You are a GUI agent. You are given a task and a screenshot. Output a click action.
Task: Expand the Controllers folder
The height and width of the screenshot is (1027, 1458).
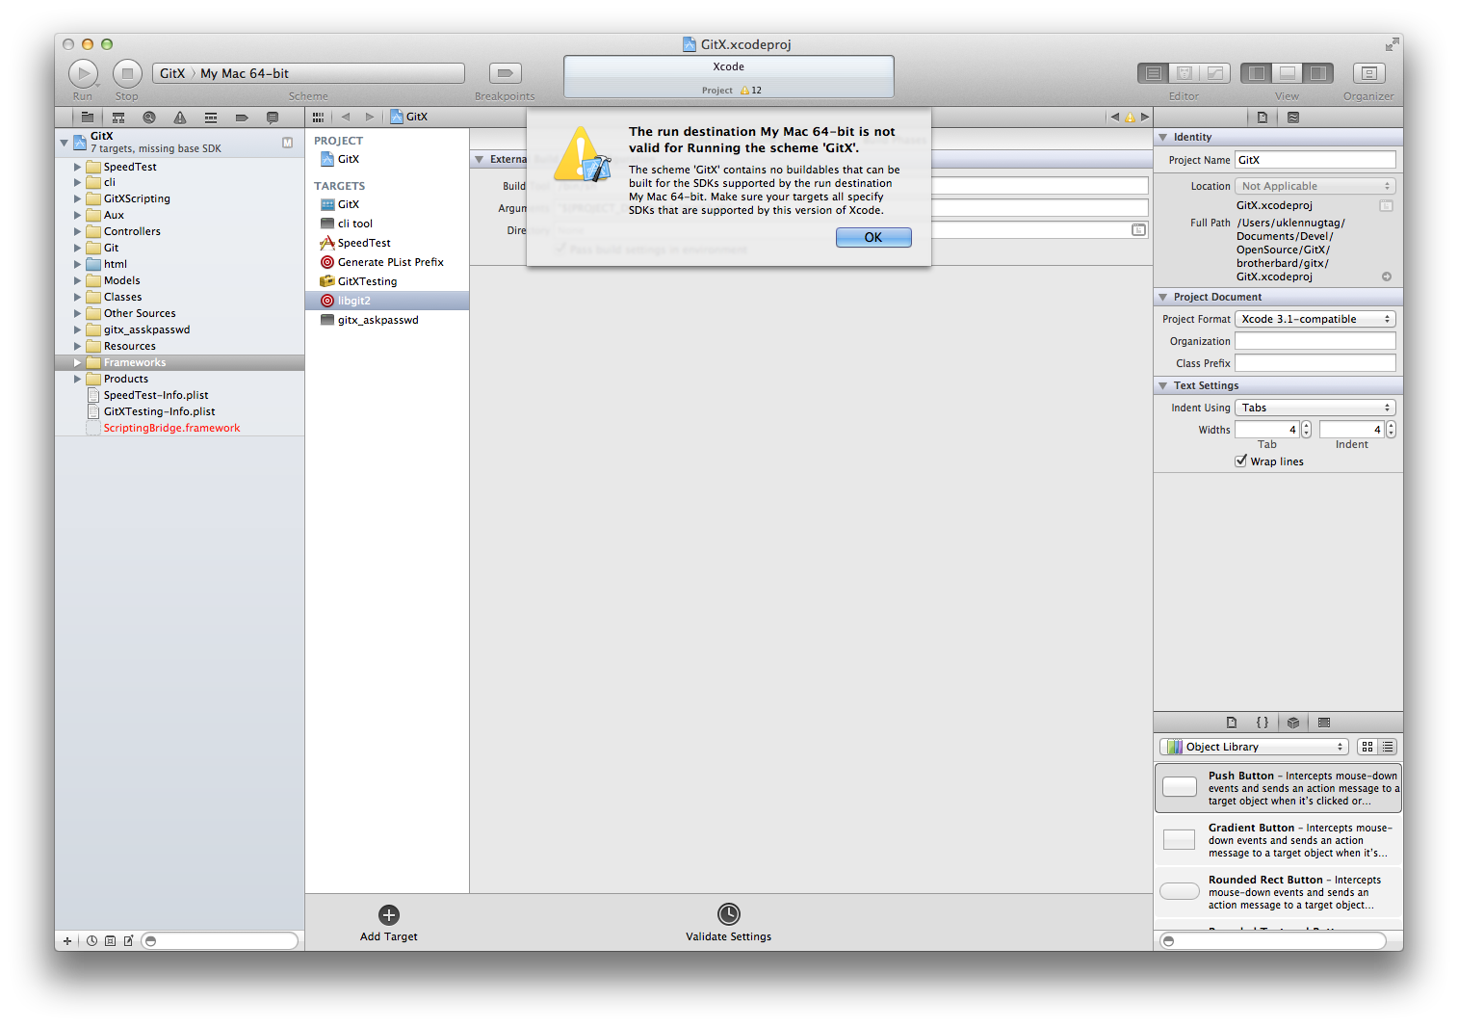pos(78,232)
